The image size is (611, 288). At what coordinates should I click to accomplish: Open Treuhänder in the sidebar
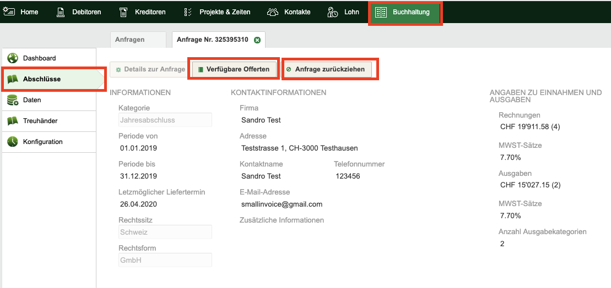tap(49, 121)
